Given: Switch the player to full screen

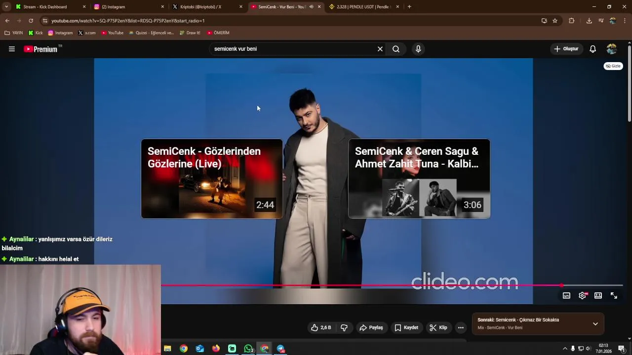Looking at the screenshot, I should (x=614, y=296).
